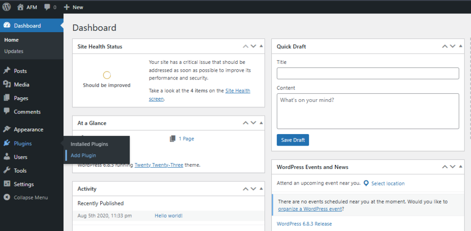The width and height of the screenshot is (471, 231).
Task: Select the Users icon in sidebar
Action: [7, 157]
